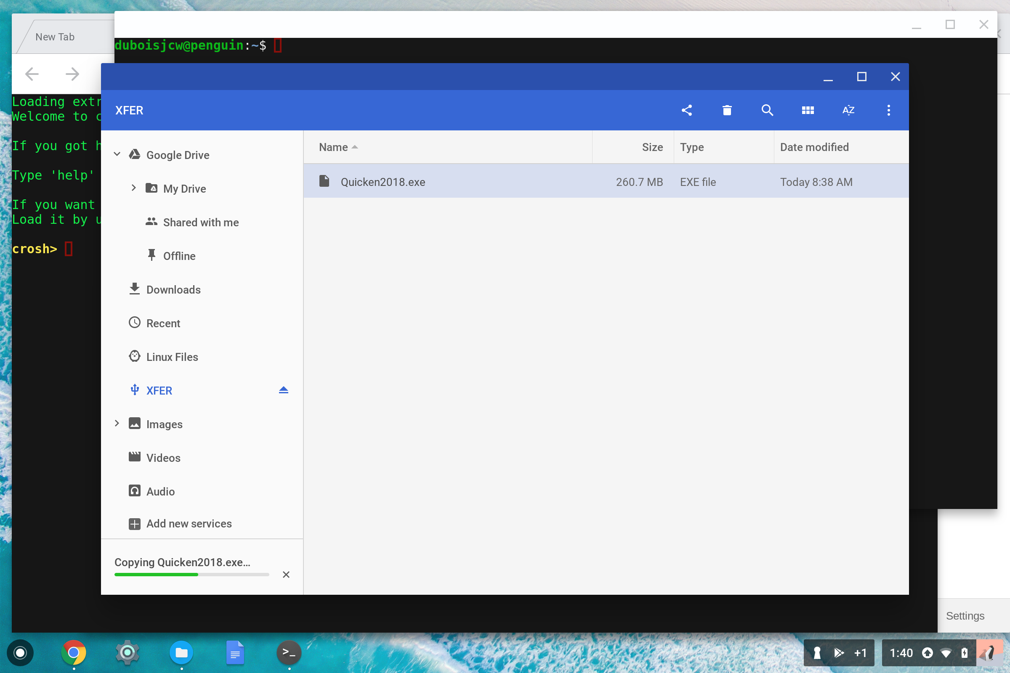Maximize the Linux terminal window
Screen dimensions: 1010x673
click(950, 24)
